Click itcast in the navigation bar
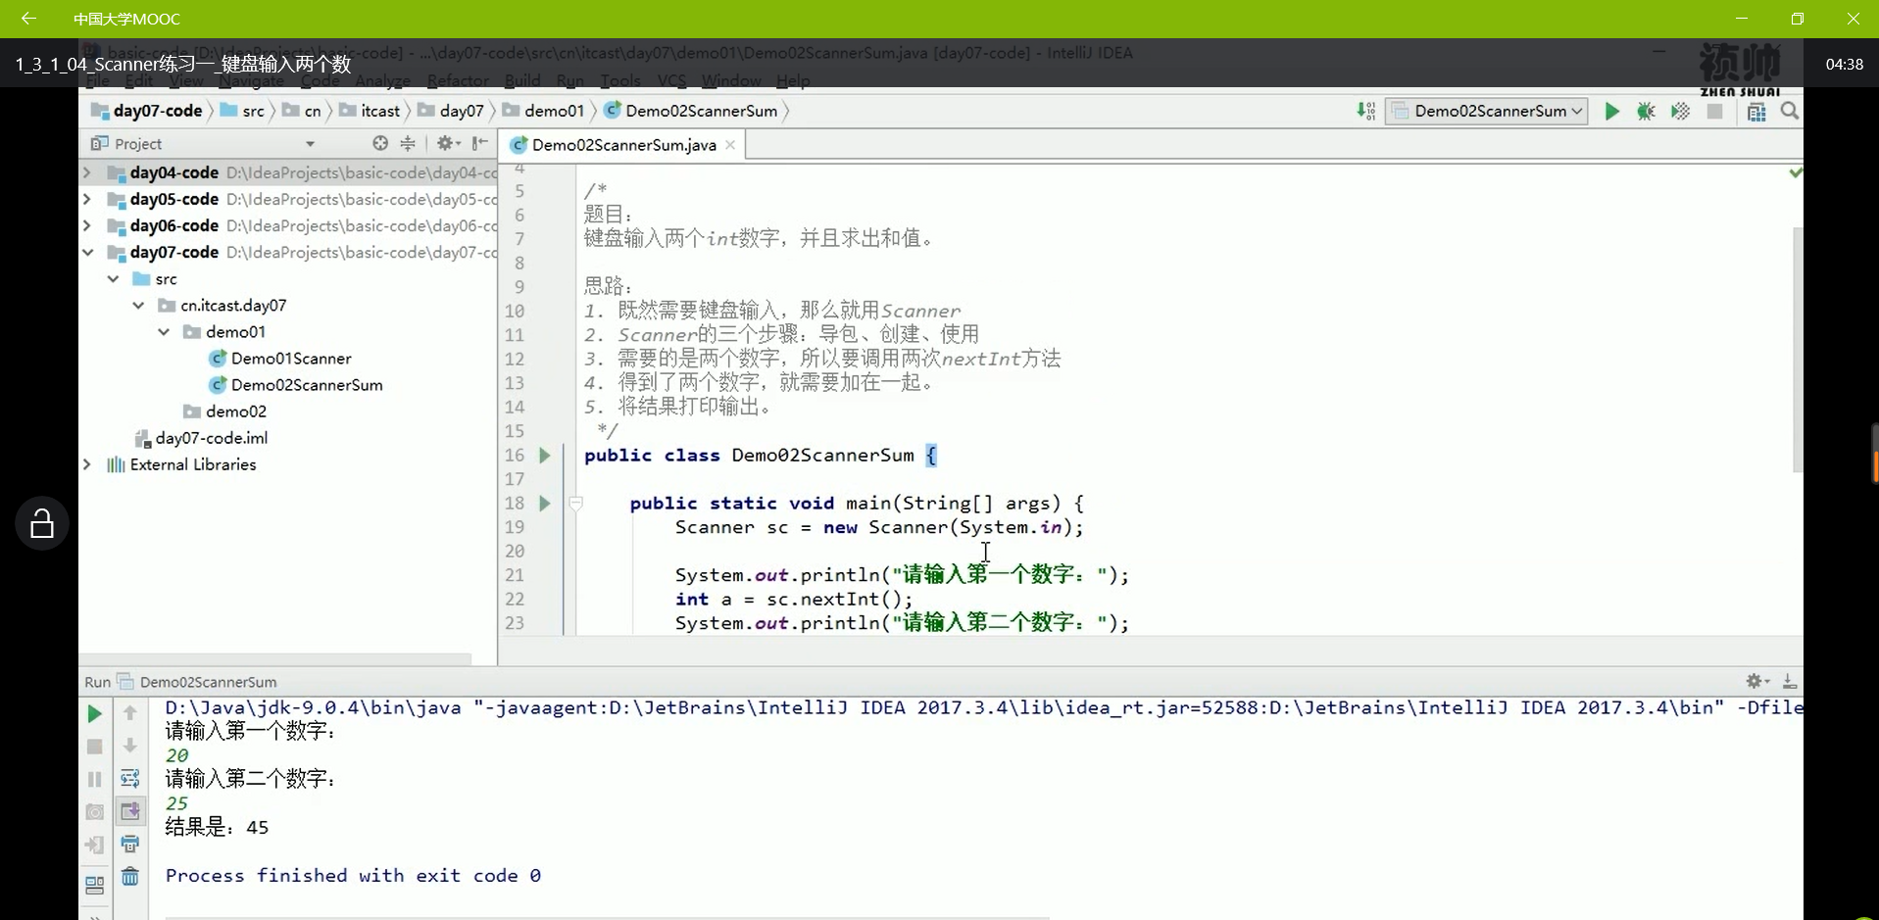The image size is (1879, 920). click(x=370, y=111)
